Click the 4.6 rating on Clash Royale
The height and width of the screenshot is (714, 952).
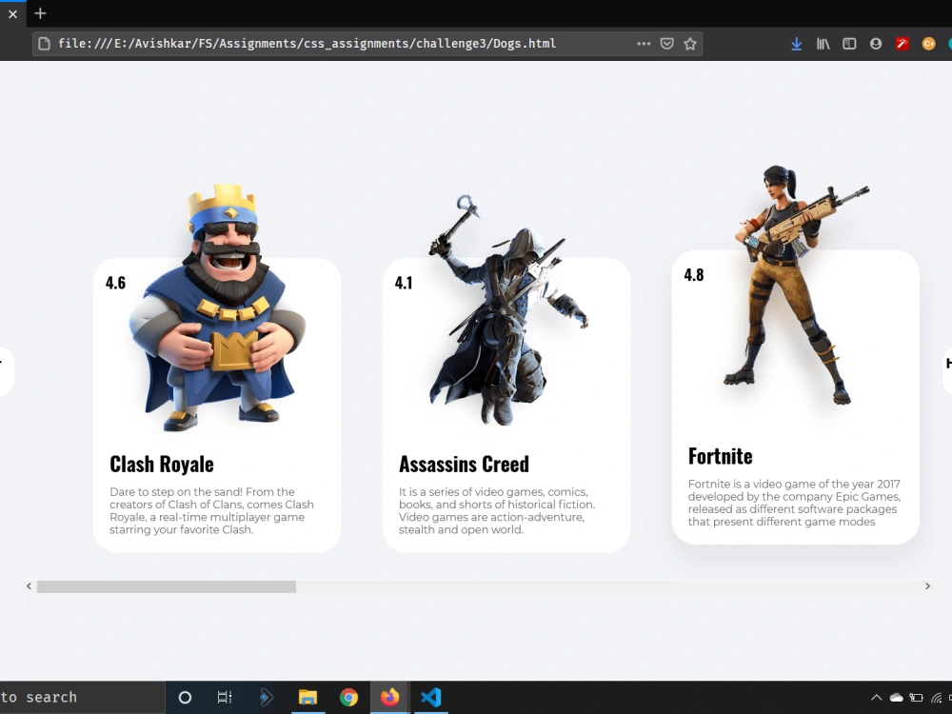(x=115, y=283)
